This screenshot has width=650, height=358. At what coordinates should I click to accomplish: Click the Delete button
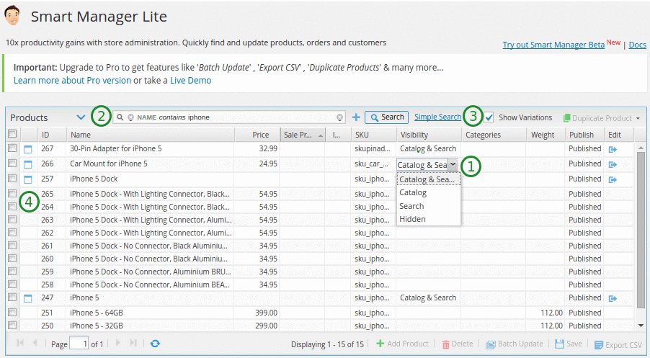458,344
